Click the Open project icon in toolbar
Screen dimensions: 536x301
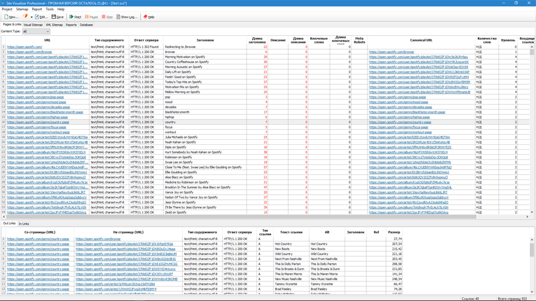25,16
